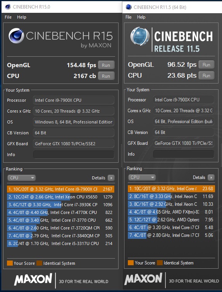
Task: Click the Cinema 4D logo in R15 header
Action: (x=16, y=36)
